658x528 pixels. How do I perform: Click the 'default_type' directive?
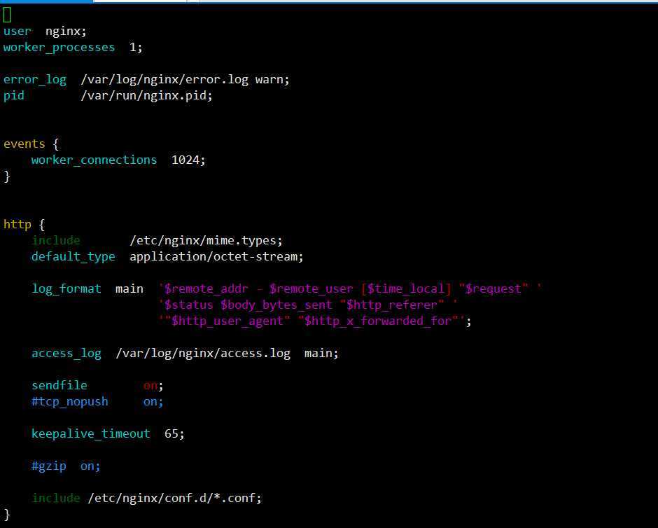coord(73,257)
